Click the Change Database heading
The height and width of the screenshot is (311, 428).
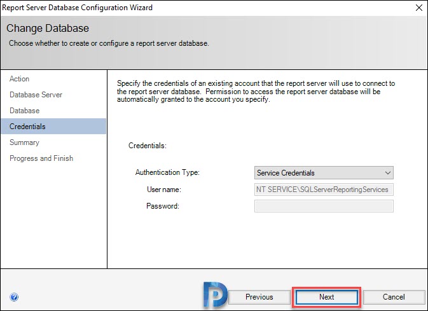click(x=48, y=28)
